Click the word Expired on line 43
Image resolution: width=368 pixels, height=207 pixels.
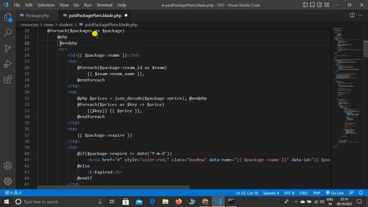[103, 172]
